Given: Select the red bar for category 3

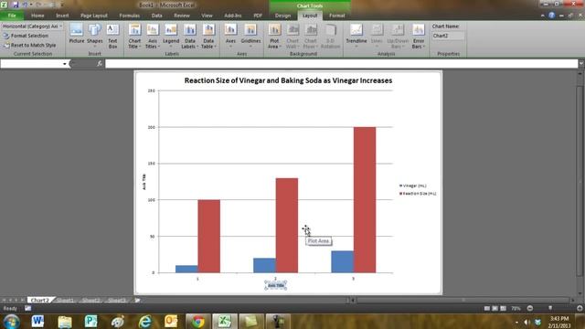Looking at the screenshot, I should 365,200.
